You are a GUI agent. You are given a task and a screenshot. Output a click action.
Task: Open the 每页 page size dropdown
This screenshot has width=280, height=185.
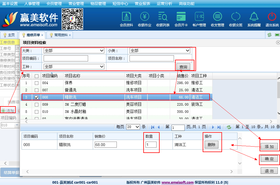coord(133,127)
